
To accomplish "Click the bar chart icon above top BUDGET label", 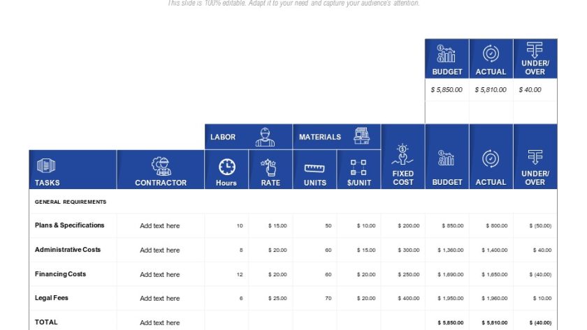I will point(446,54).
